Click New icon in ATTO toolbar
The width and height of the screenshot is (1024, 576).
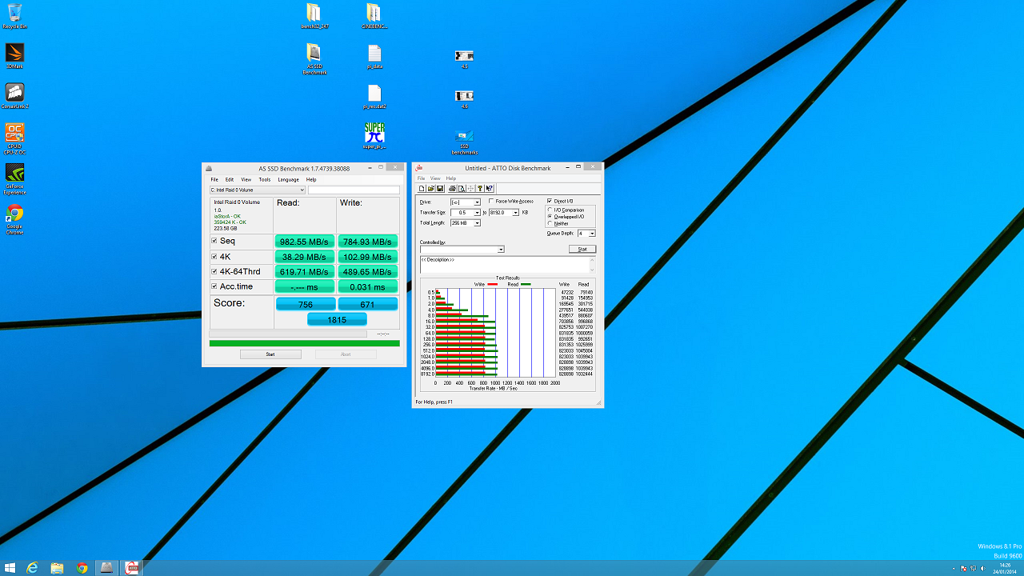(422, 188)
